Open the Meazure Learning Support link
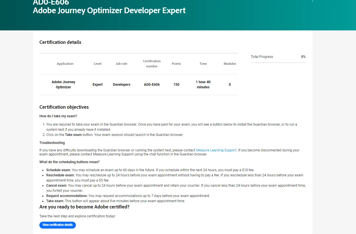The width and height of the screenshot is (356, 234). (216, 150)
